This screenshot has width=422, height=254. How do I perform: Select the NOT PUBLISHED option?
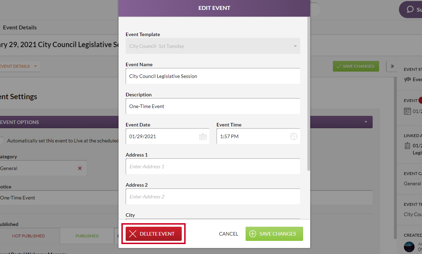[28, 236]
